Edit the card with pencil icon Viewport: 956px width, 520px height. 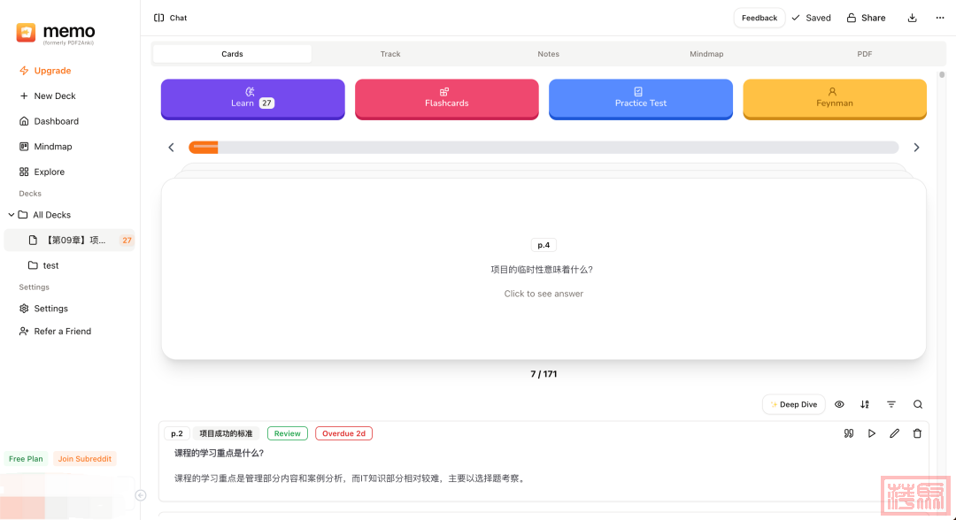pyautogui.click(x=894, y=433)
